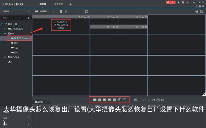Expand the PC-NVR device node
The width and height of the screenshot is (206, 128).
(5, 57)
